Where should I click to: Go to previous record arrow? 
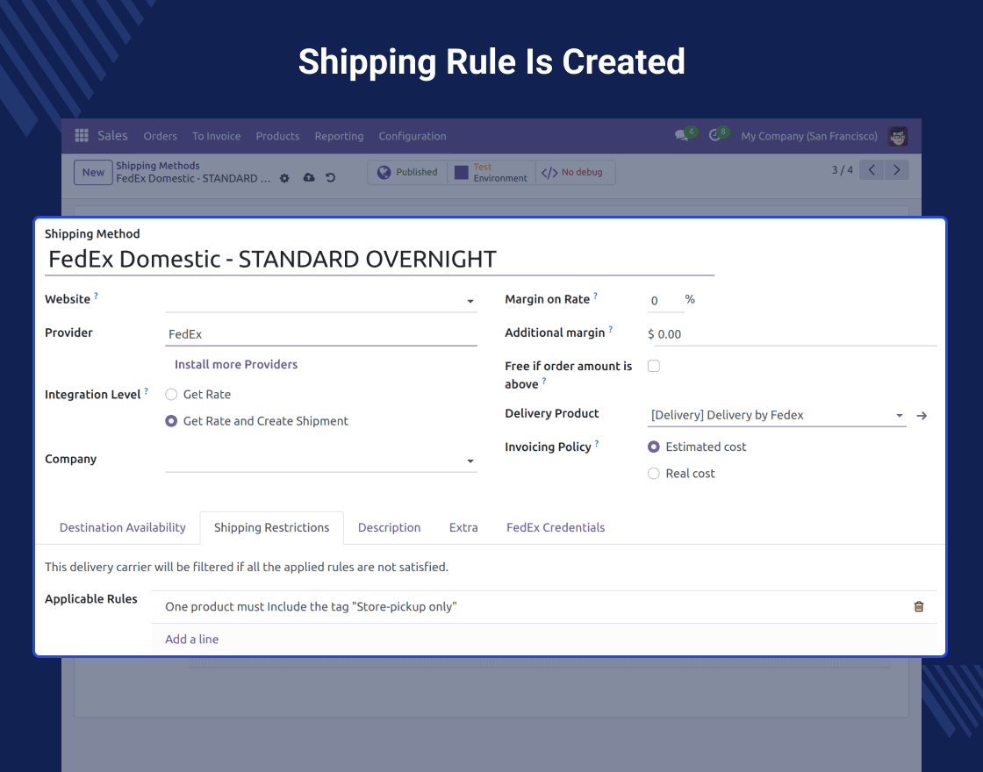pos(872,170)
